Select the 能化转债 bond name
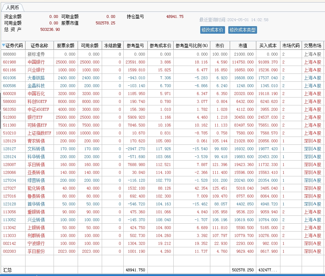The width and height of the screenshot is (325, 276). pos(36,188)
